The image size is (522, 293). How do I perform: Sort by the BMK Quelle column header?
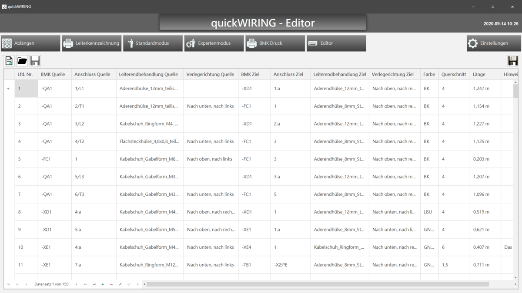53,74
